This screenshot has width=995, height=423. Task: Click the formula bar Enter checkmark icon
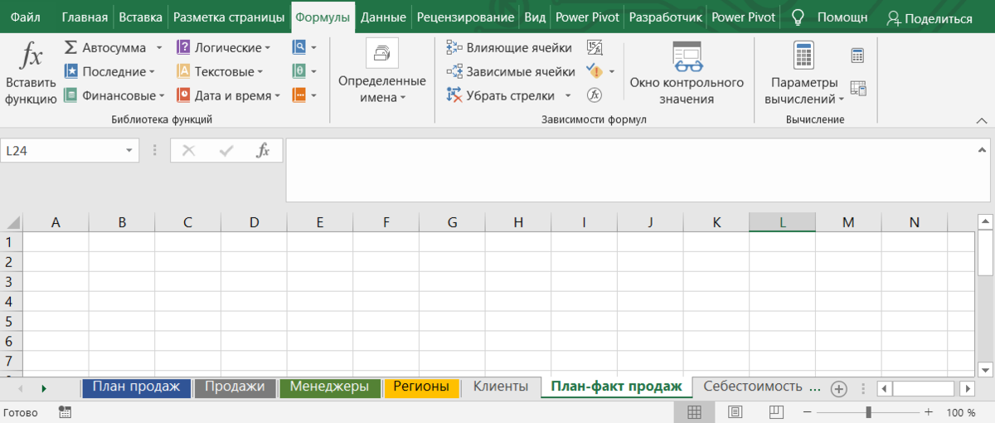click(226, 150)
